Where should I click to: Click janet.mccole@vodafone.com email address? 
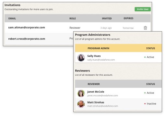coord(102,95)
